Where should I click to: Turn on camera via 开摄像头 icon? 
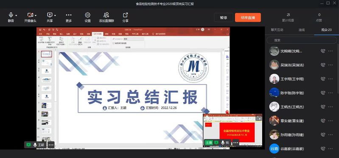[x=30, y=15]
